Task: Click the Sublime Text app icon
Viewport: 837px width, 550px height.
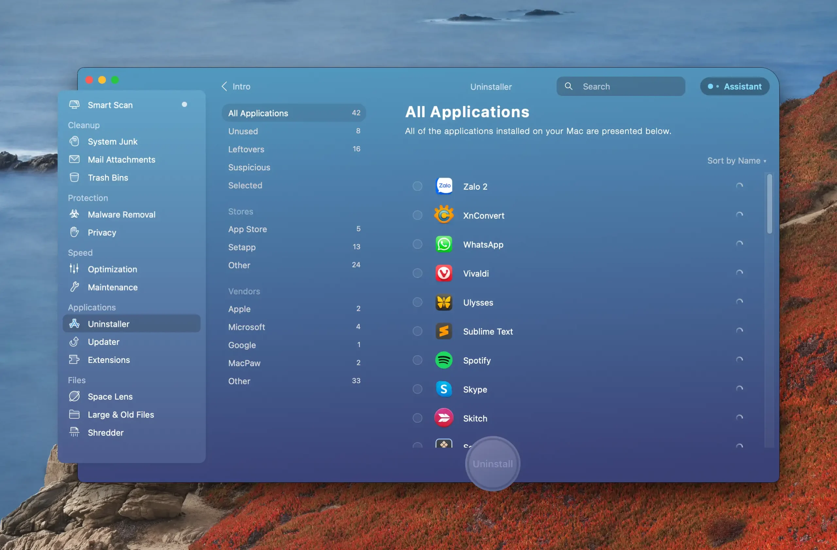Action: tap(444, 331)
